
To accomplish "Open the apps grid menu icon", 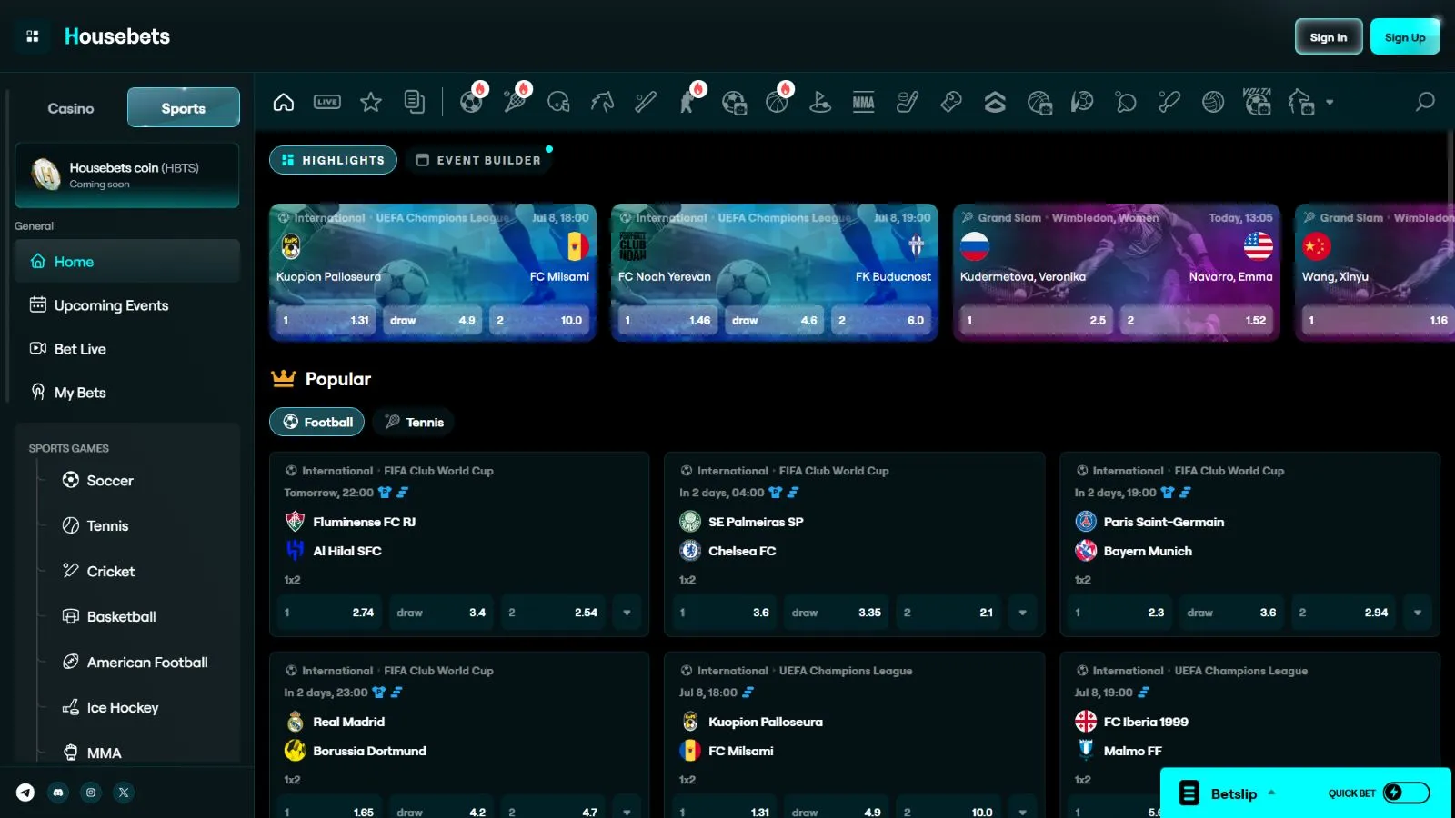I will [33, 36].
